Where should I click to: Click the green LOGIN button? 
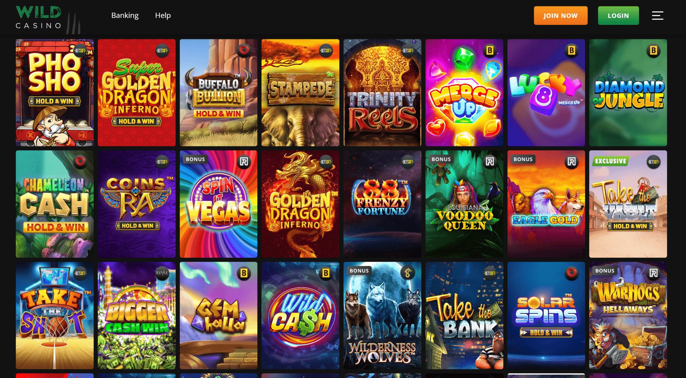point(618,16)
